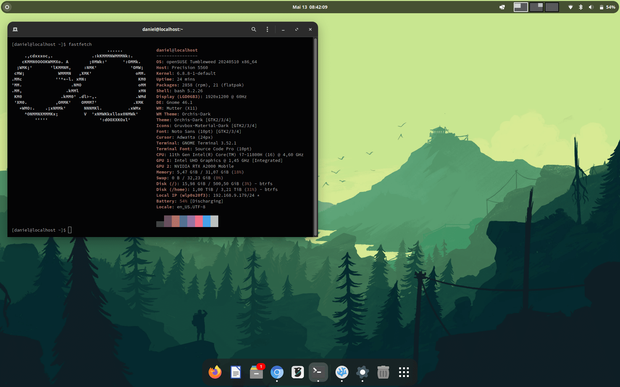This screenshot has width=620, height=387.
Task: Open the blue coral app in dock
Action: [x=342, y=372]
